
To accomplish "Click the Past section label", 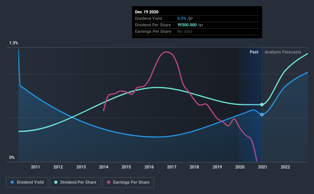I will click(x=254, y=52).
